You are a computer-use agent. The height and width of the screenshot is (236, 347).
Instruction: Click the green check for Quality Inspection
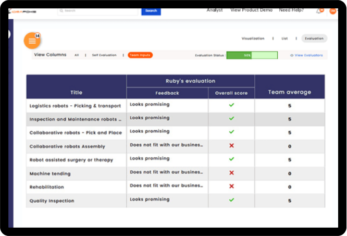click(231, 200)
